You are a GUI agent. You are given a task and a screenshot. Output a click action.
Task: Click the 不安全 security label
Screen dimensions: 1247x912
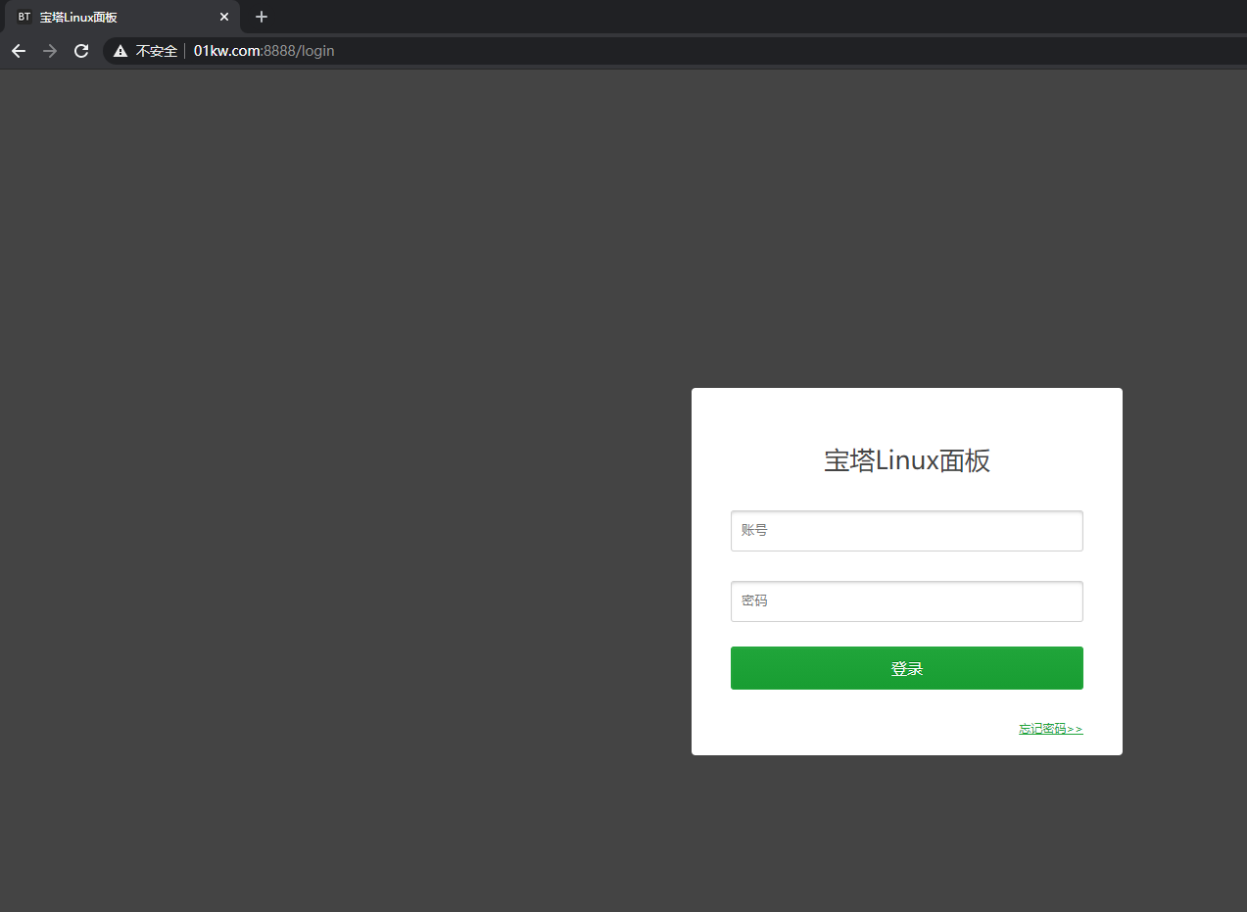[157, 51]
